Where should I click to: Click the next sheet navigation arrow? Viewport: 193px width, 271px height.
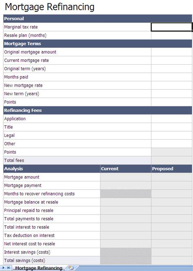click(3, 268)
